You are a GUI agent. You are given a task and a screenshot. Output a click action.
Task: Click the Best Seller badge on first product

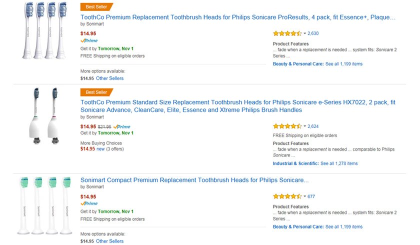pos(96,6)
